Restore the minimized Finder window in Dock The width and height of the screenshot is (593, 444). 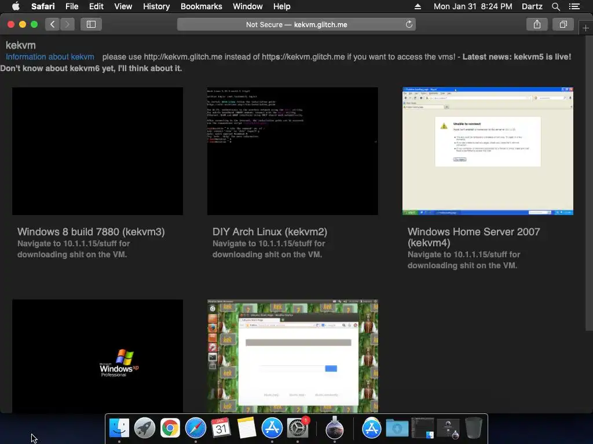(x=422, y=428)
